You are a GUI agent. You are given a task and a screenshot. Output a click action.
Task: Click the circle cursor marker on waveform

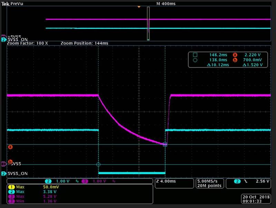98,165
